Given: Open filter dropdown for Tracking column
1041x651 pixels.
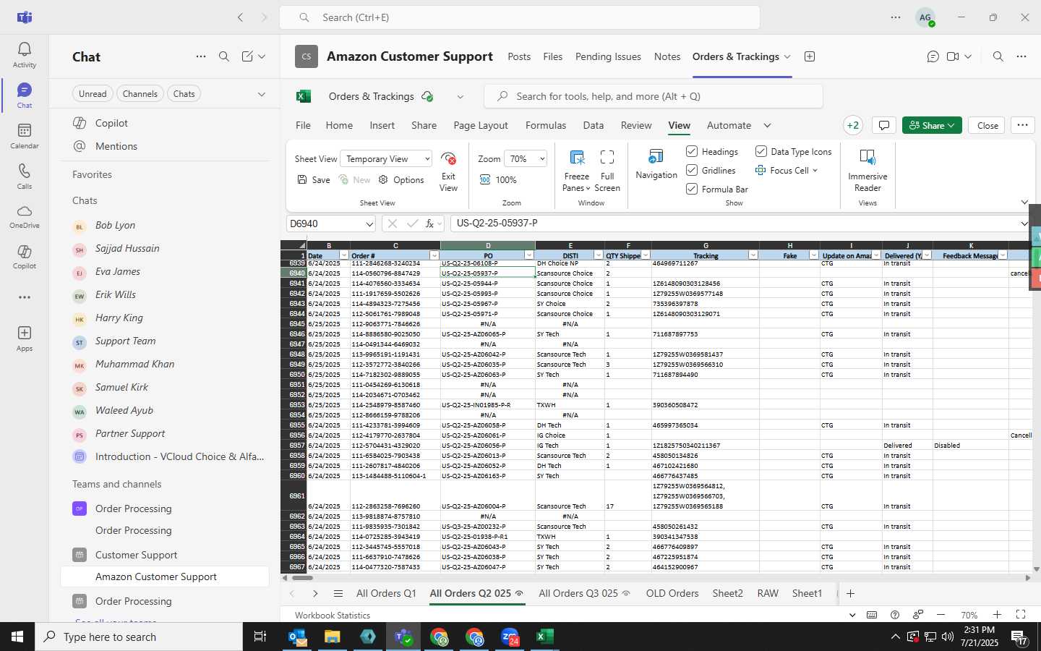Looking at the screenshot, I should [753, 255].
